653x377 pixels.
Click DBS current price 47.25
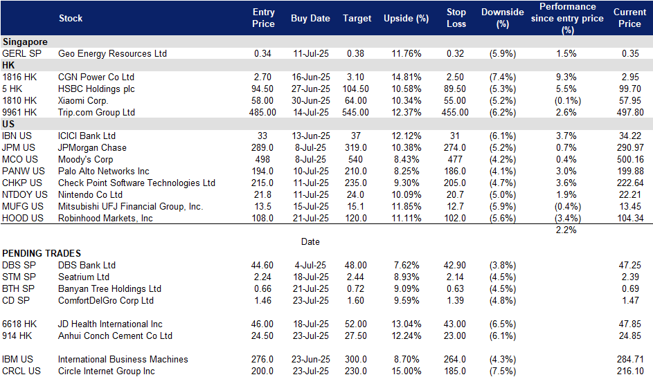pos(630,265)
